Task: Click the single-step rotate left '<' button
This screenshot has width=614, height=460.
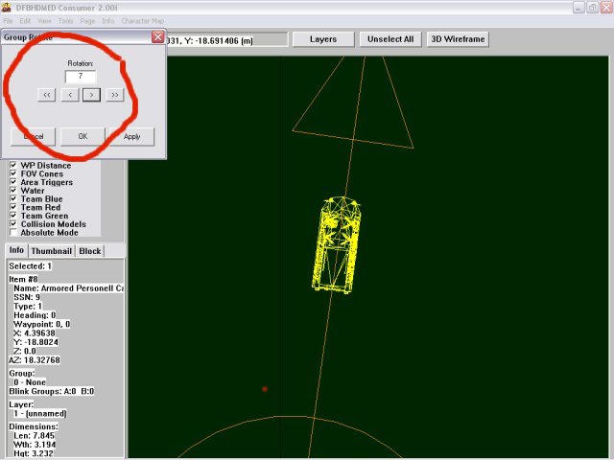Action: 70,95
